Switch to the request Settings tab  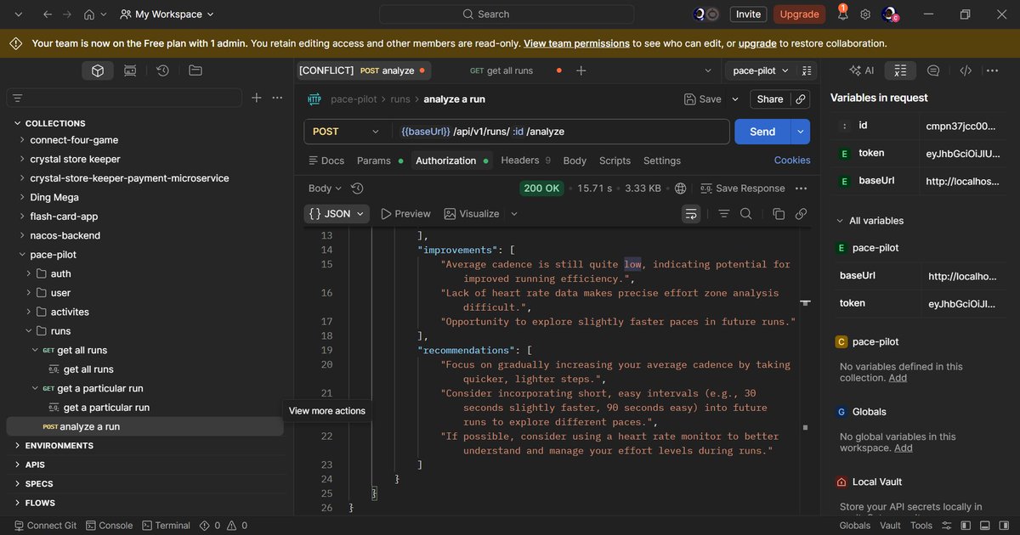tap(662, 160)
